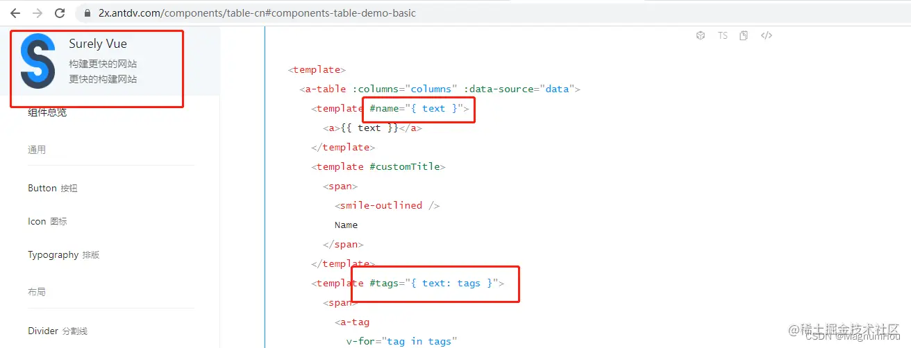The height and width of the screenshot is (348, 911).
Task: Click the <smile-outlined /> code line
Action: [387, 206]
